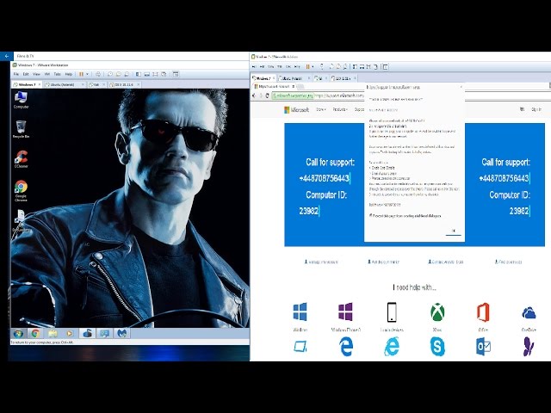Image resolution: width=551 pixels, height=413 pixels.
Task: Open the File menu in left VMware window
Action: click(x=16, y=74)
